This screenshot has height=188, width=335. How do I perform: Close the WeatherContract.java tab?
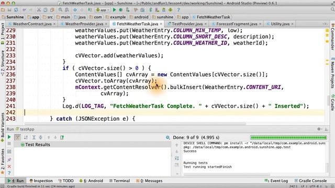pos(54,24)
